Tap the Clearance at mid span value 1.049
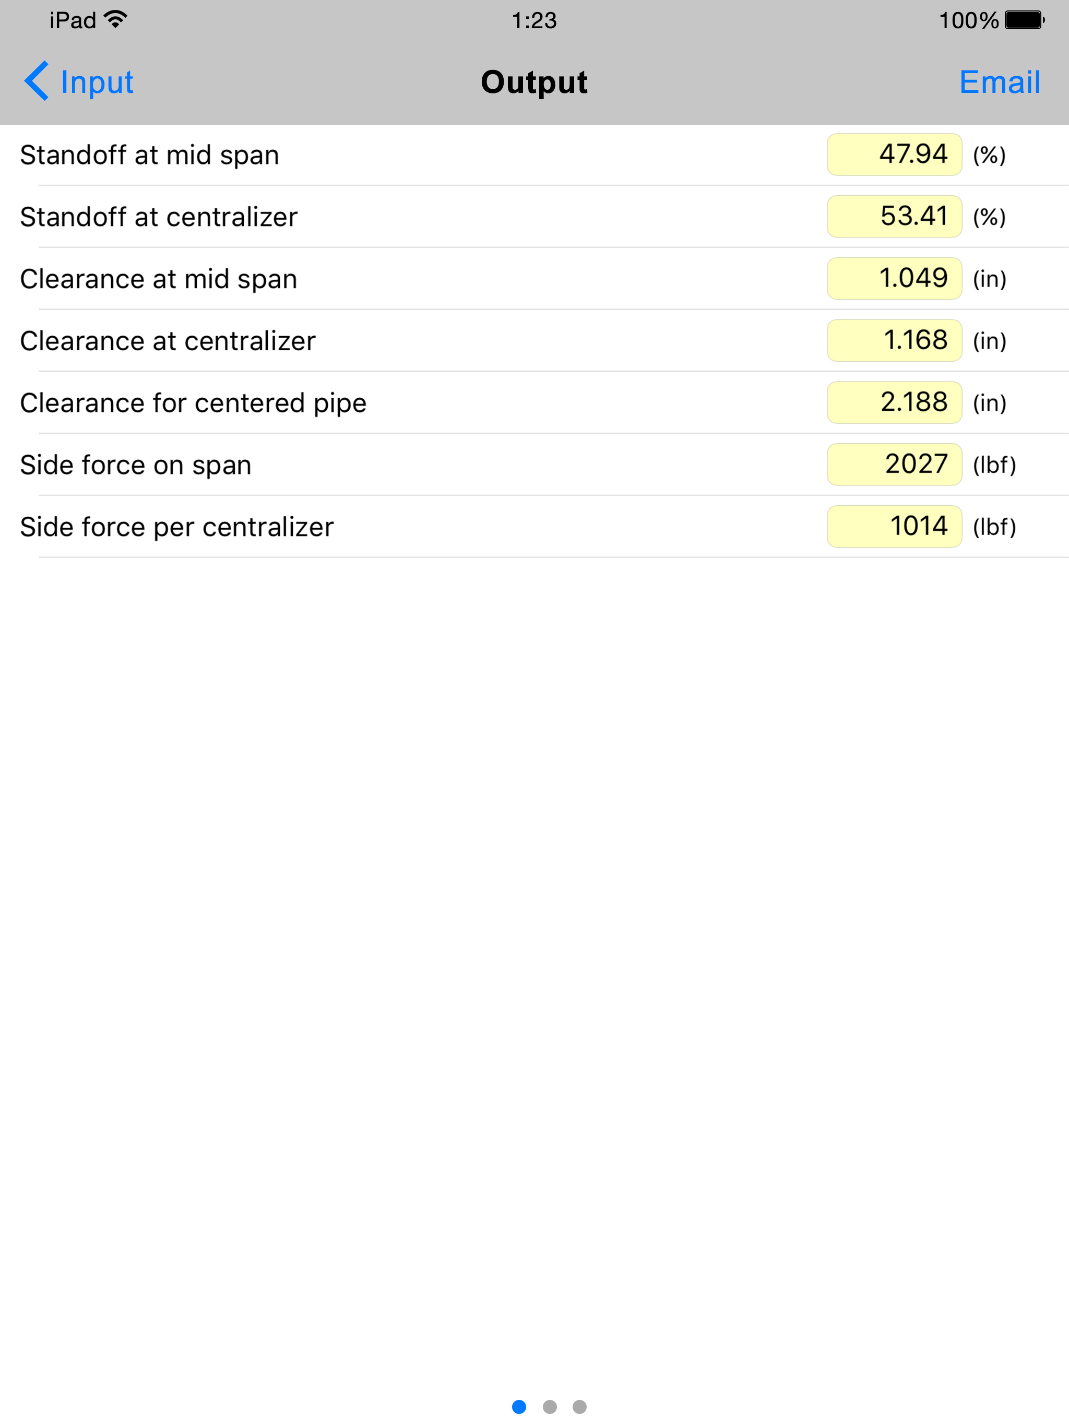This screenshot has height=1426, width=1069. click(x=894, y=279)
